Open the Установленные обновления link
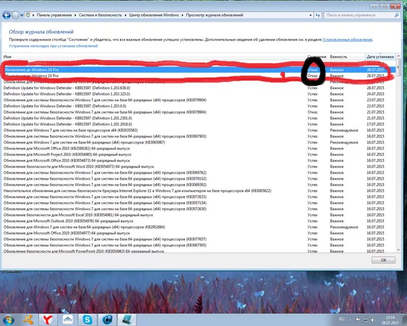This screenshot has width=407, height=326. click(347, 40)
